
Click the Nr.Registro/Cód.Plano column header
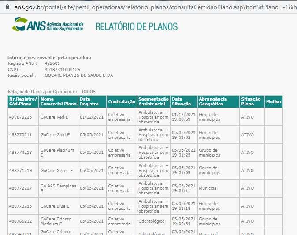point(23,101)
